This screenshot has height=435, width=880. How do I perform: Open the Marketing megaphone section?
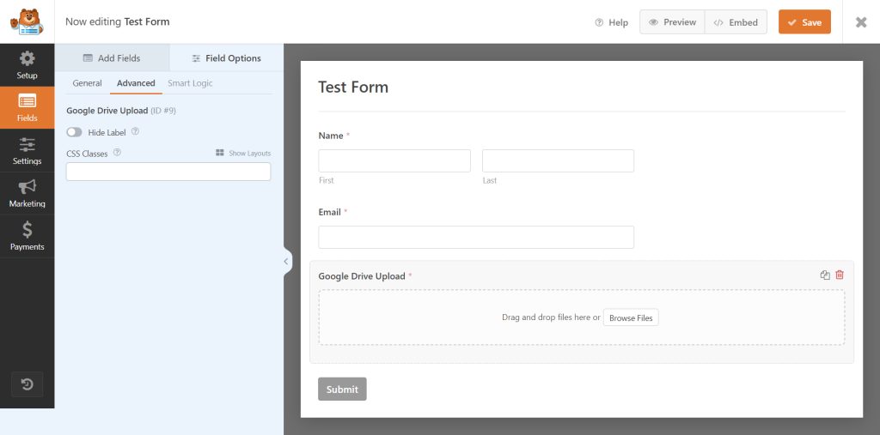(x=27, y=193)
